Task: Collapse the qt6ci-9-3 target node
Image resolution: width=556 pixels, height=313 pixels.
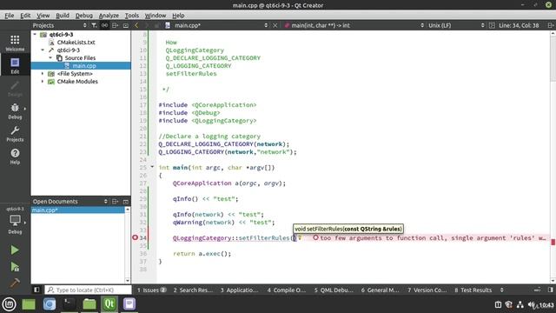Action: pos(43,50)
